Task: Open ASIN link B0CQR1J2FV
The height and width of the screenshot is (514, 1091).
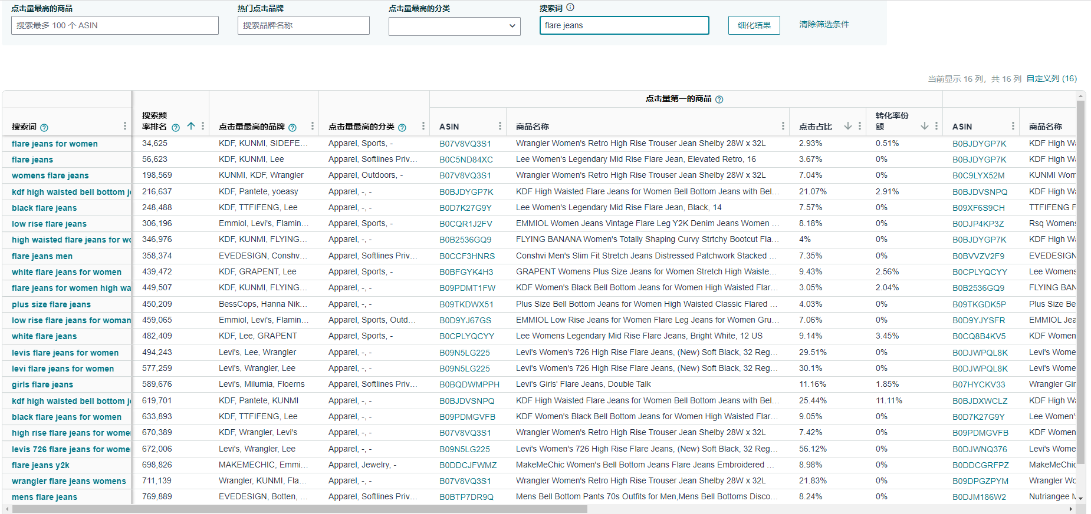Action: 465,224
